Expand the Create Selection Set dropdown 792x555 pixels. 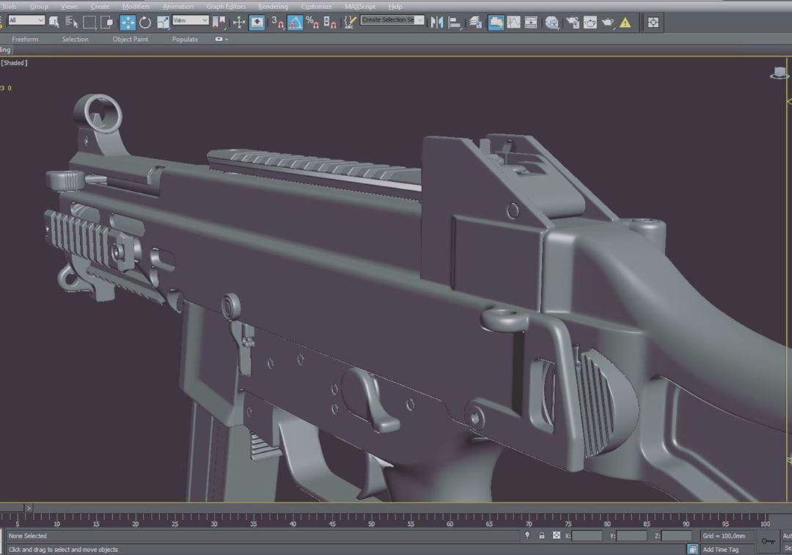pos(392,20)
